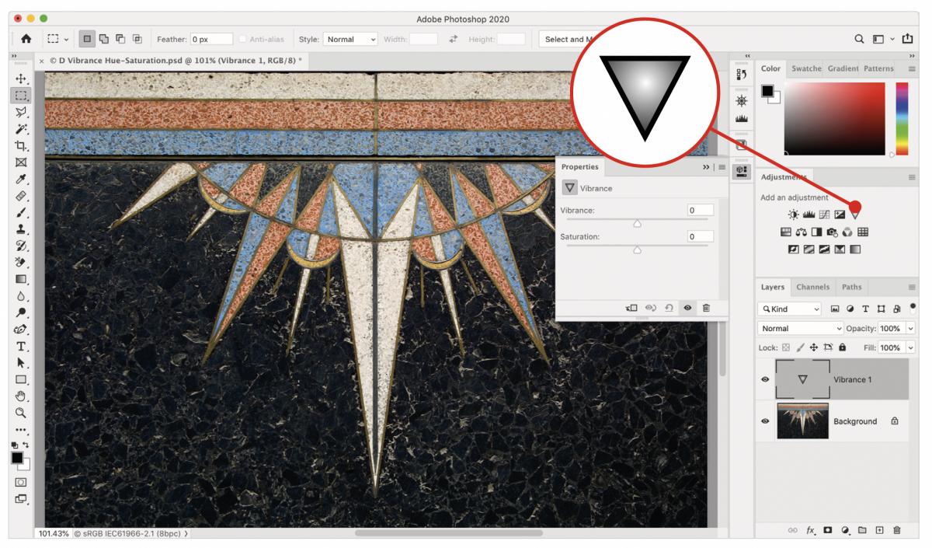Viewport: 932px width, 548px height.
Task: Click the Home icon in options bar
Action: [26, 39]
